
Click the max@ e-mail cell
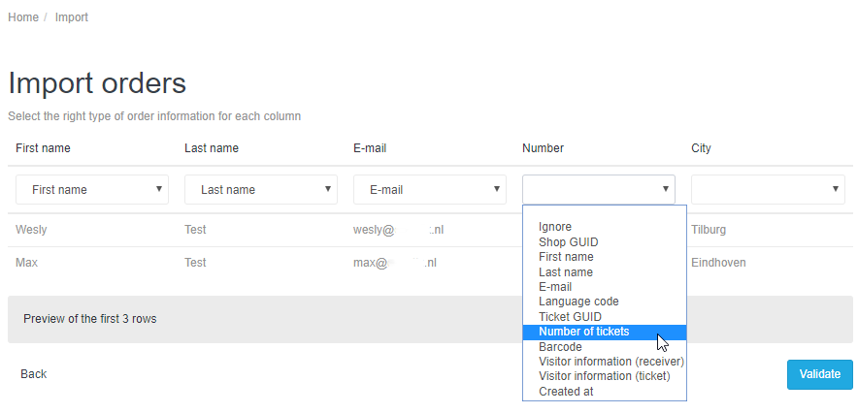[395, 263]
